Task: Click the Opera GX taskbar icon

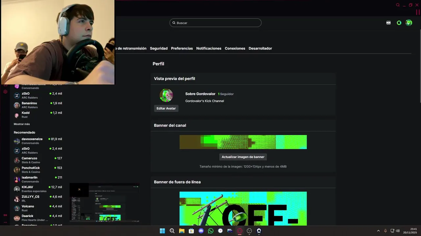Action: click(x=240, y=231)
